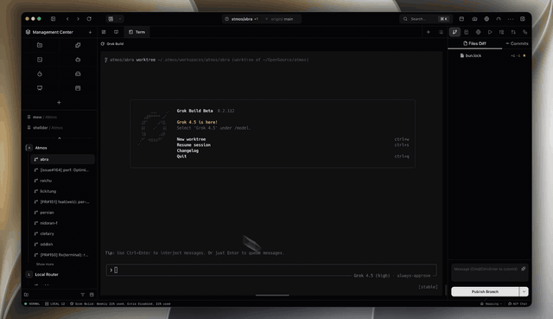
Task: Select the Grok Build terminal sub-tab
Action: click(112, 44)
